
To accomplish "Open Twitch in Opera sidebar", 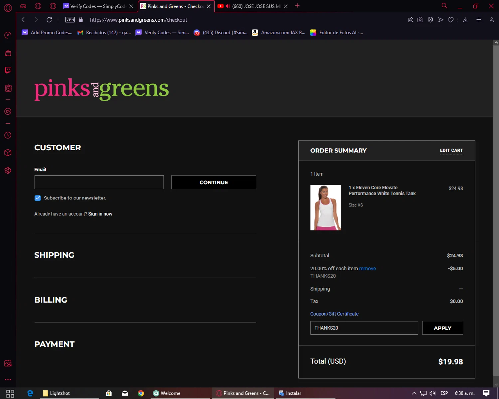I will tap(8, 70).
